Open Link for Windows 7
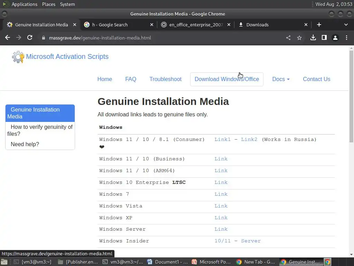 click(x=221, y=194)
